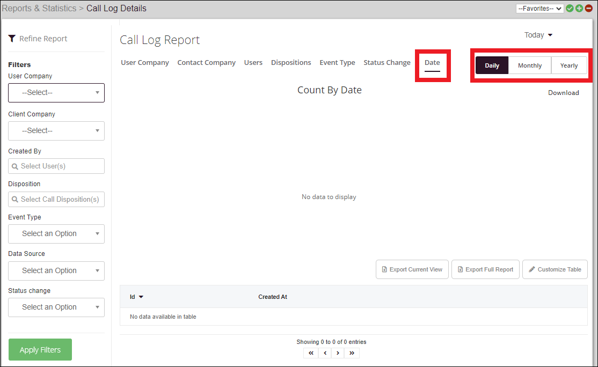
Task: Switch chart grouping to Monthly
Action: click(530, 65)
